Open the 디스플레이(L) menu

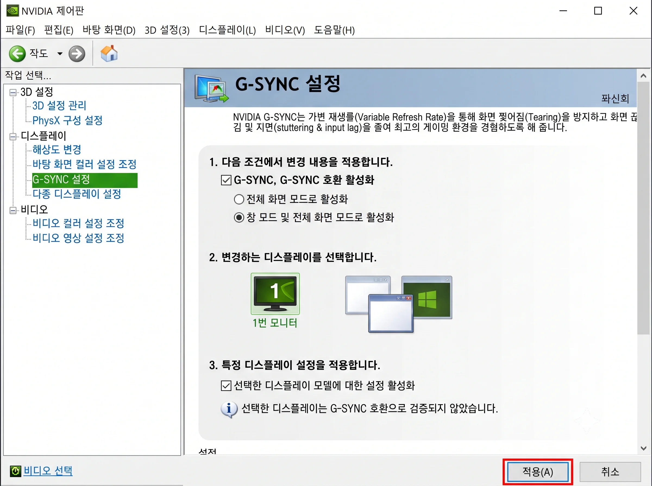pos(227,30)
